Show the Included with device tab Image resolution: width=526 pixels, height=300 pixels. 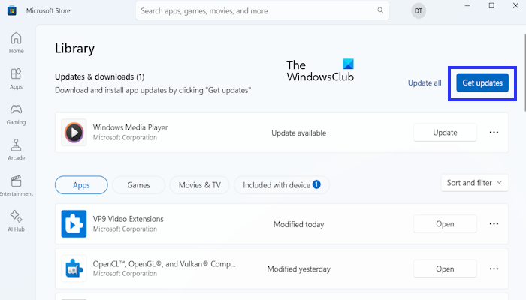pos(282,185)
